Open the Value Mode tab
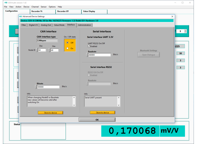The image size is (197, 144). pos(59,25)
